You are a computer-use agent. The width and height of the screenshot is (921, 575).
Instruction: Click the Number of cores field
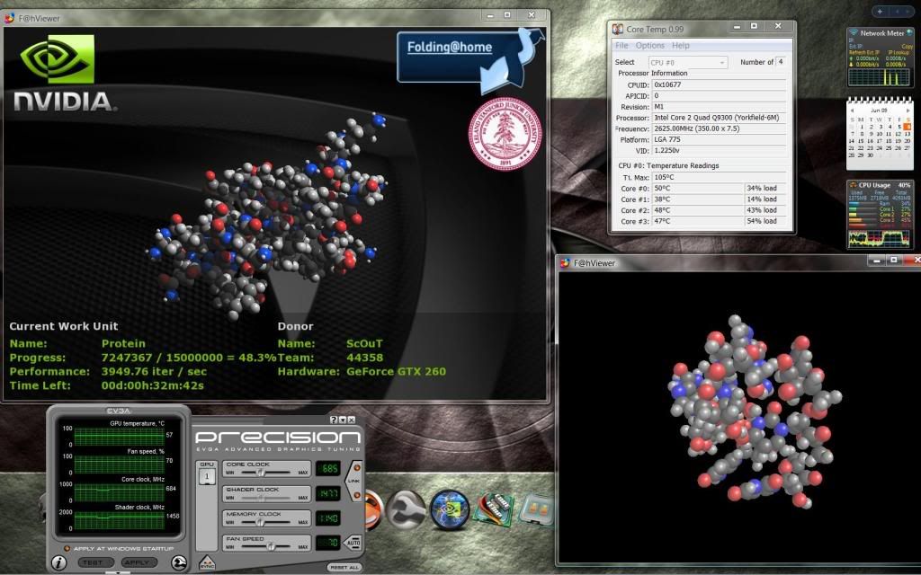coord(782,62)
